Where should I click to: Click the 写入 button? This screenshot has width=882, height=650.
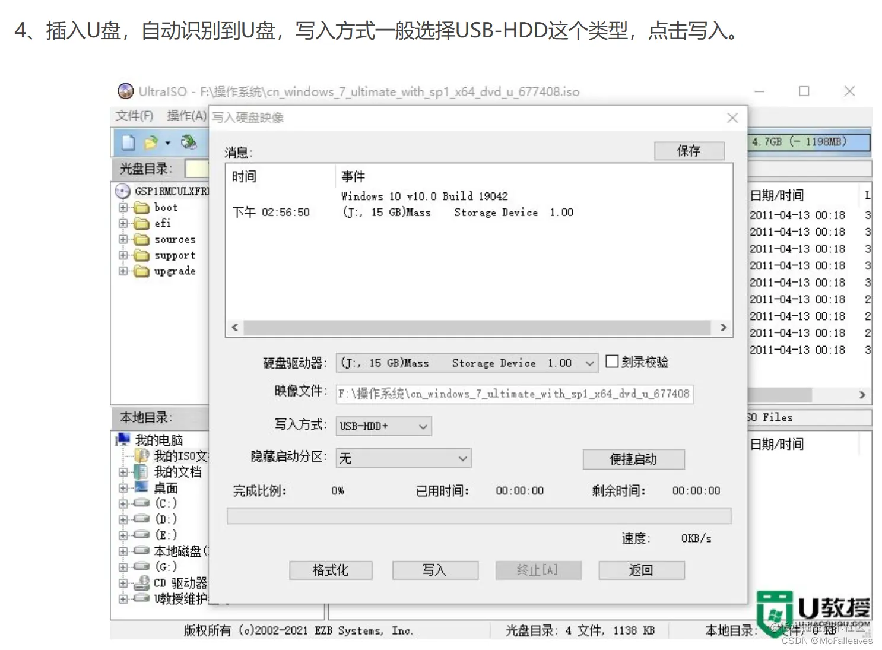tap(434, 570)
